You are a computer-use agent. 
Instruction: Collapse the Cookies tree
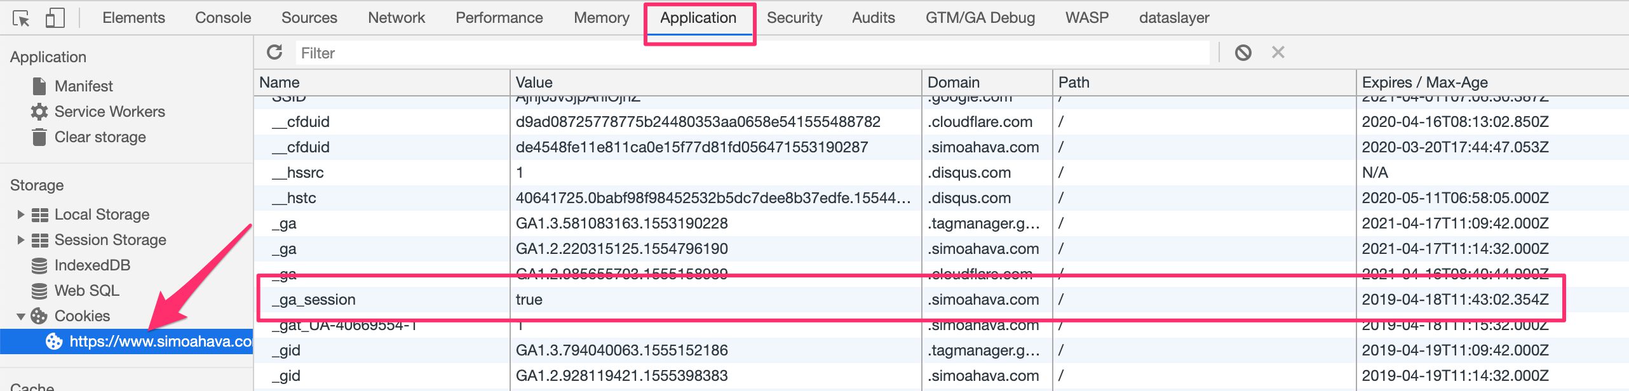[20, 316]
